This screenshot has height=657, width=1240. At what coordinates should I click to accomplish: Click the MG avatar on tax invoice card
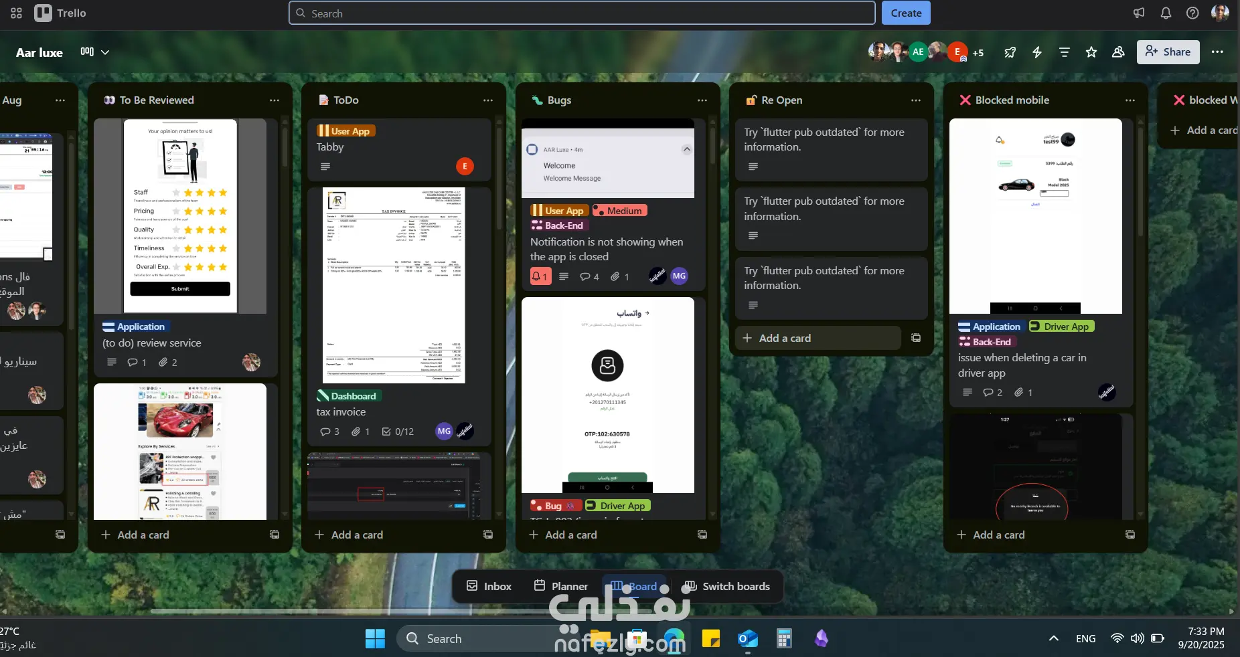tap(444, 432)
